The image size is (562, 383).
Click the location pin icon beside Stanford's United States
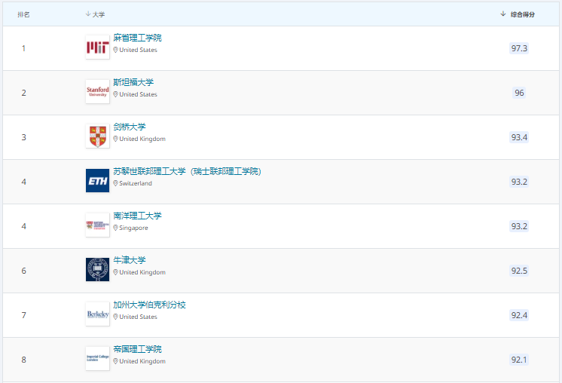point(115,94)
